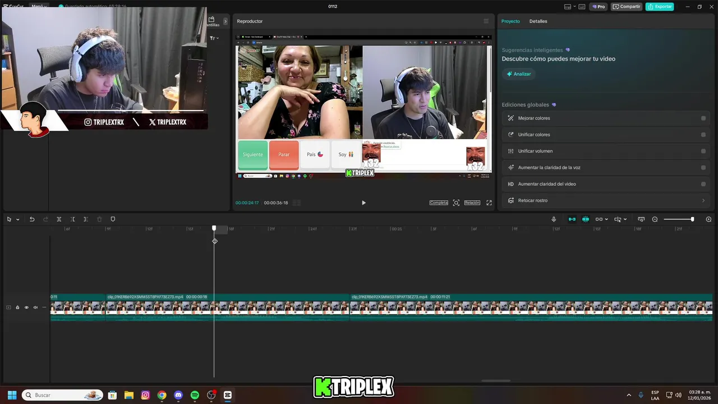718x404 pixels.
Task: Click the Analizar button
Action: click(519, 74)
